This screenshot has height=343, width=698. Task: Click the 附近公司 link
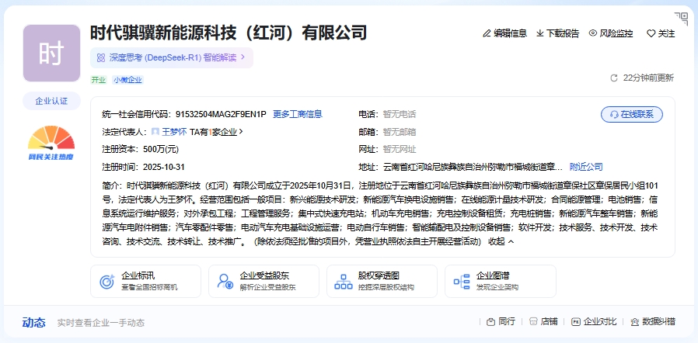coord(585,167)
